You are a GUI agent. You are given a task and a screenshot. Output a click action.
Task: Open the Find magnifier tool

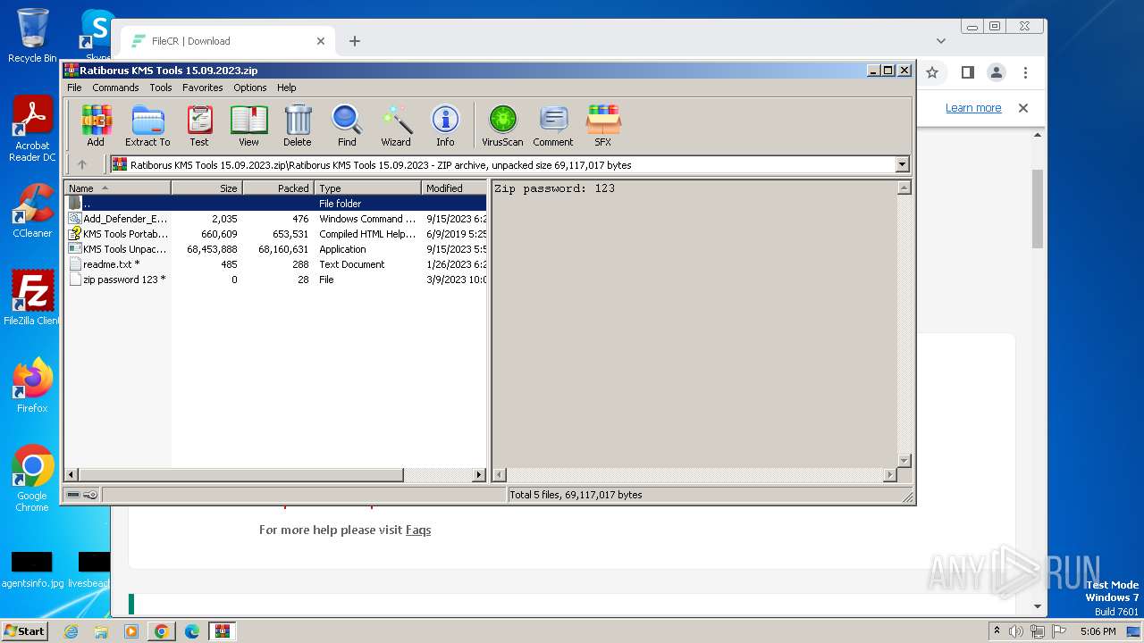coord(347,125)
